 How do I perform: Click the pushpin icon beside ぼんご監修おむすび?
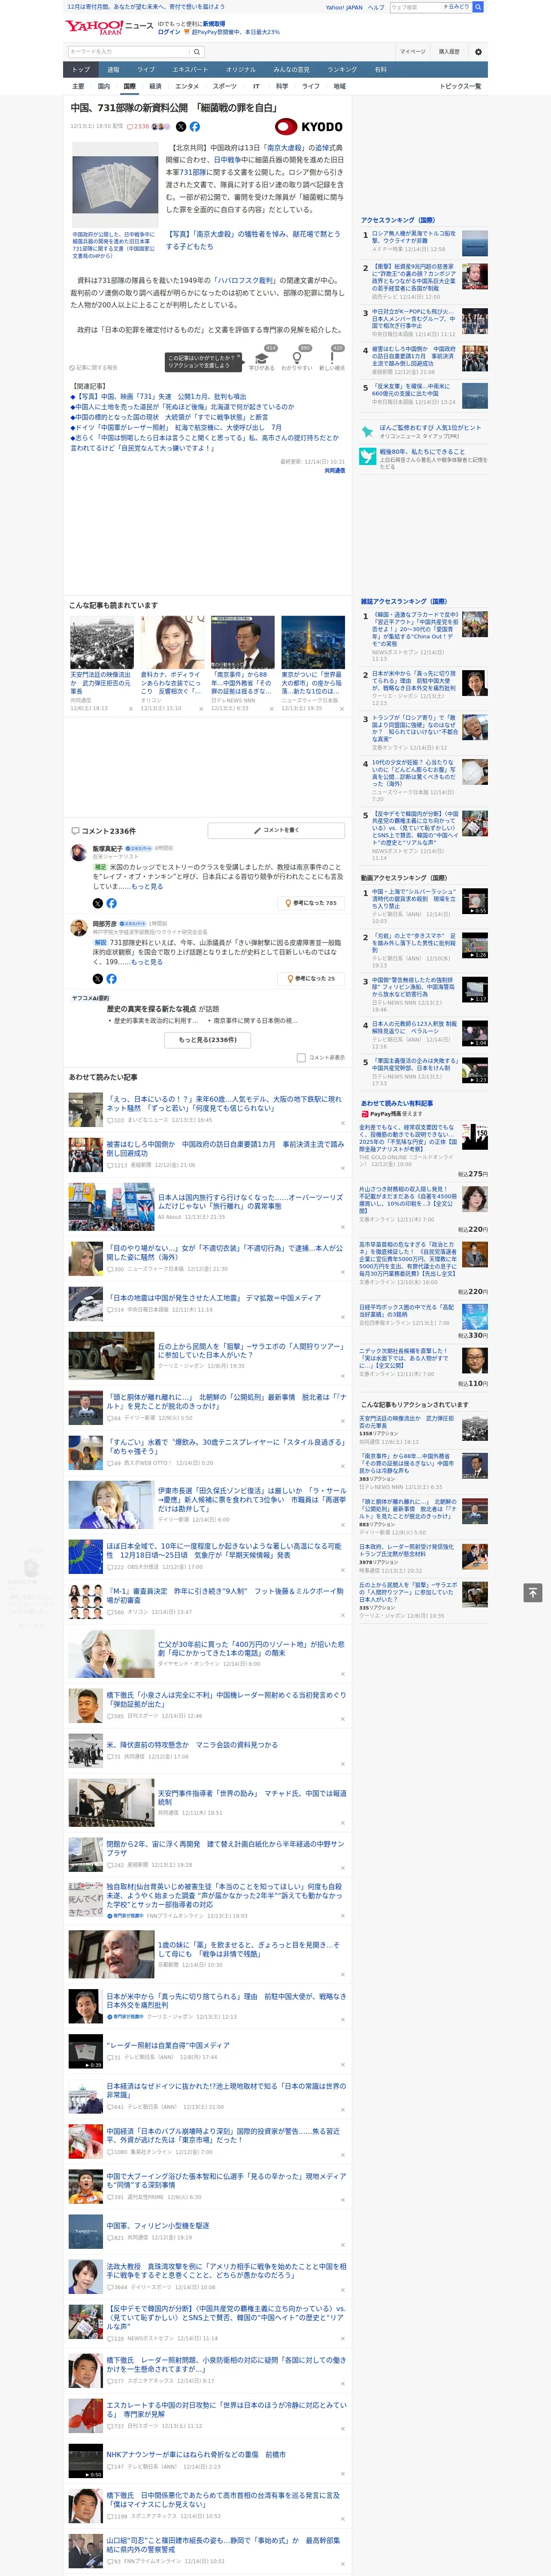point(368,431)
